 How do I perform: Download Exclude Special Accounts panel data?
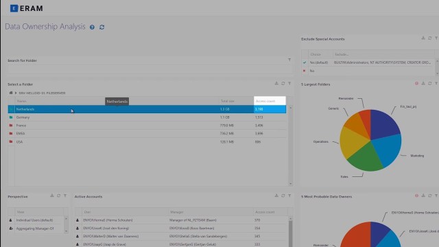pyautogui.click(x=423, y=38)
